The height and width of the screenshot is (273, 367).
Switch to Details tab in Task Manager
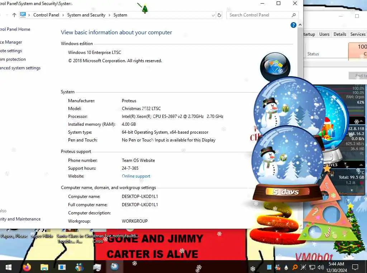(340, 34)
